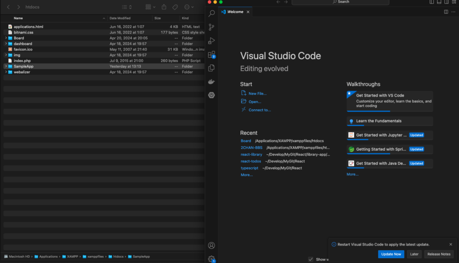The image size is (459, 263).
Task: Open the Manage gear icon in VS Code
Action: click(212, 259)
